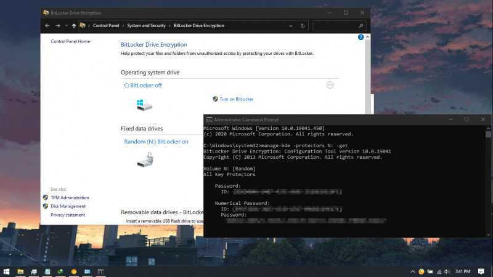Image resolution: width=493 pixels, height=277 pixels.
Task: Click the Windows C: drive icon
Action: pyautogui.click(x=144, y=105)
